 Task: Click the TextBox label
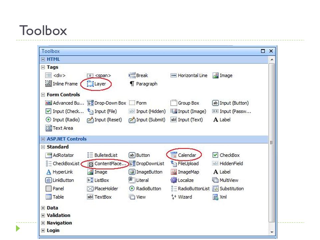click(103, 197)
